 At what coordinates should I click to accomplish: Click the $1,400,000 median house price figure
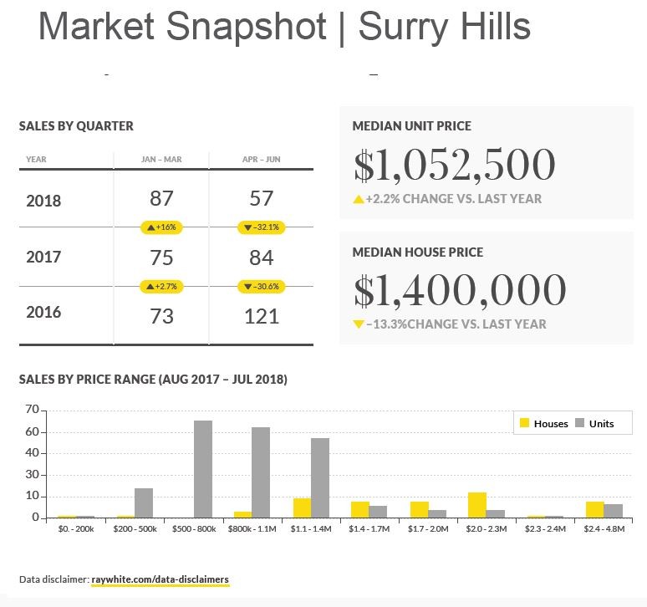click(x=460, y=290)
